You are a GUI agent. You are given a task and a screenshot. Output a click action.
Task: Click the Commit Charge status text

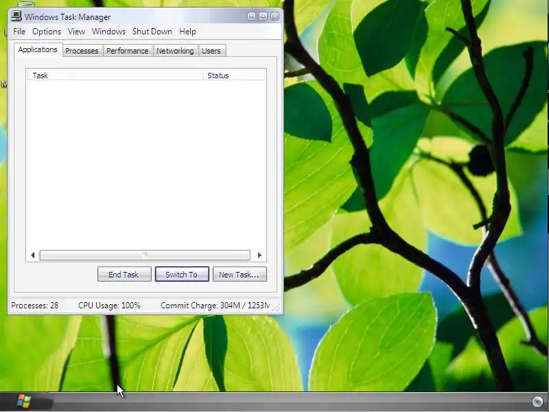point(215,306)
